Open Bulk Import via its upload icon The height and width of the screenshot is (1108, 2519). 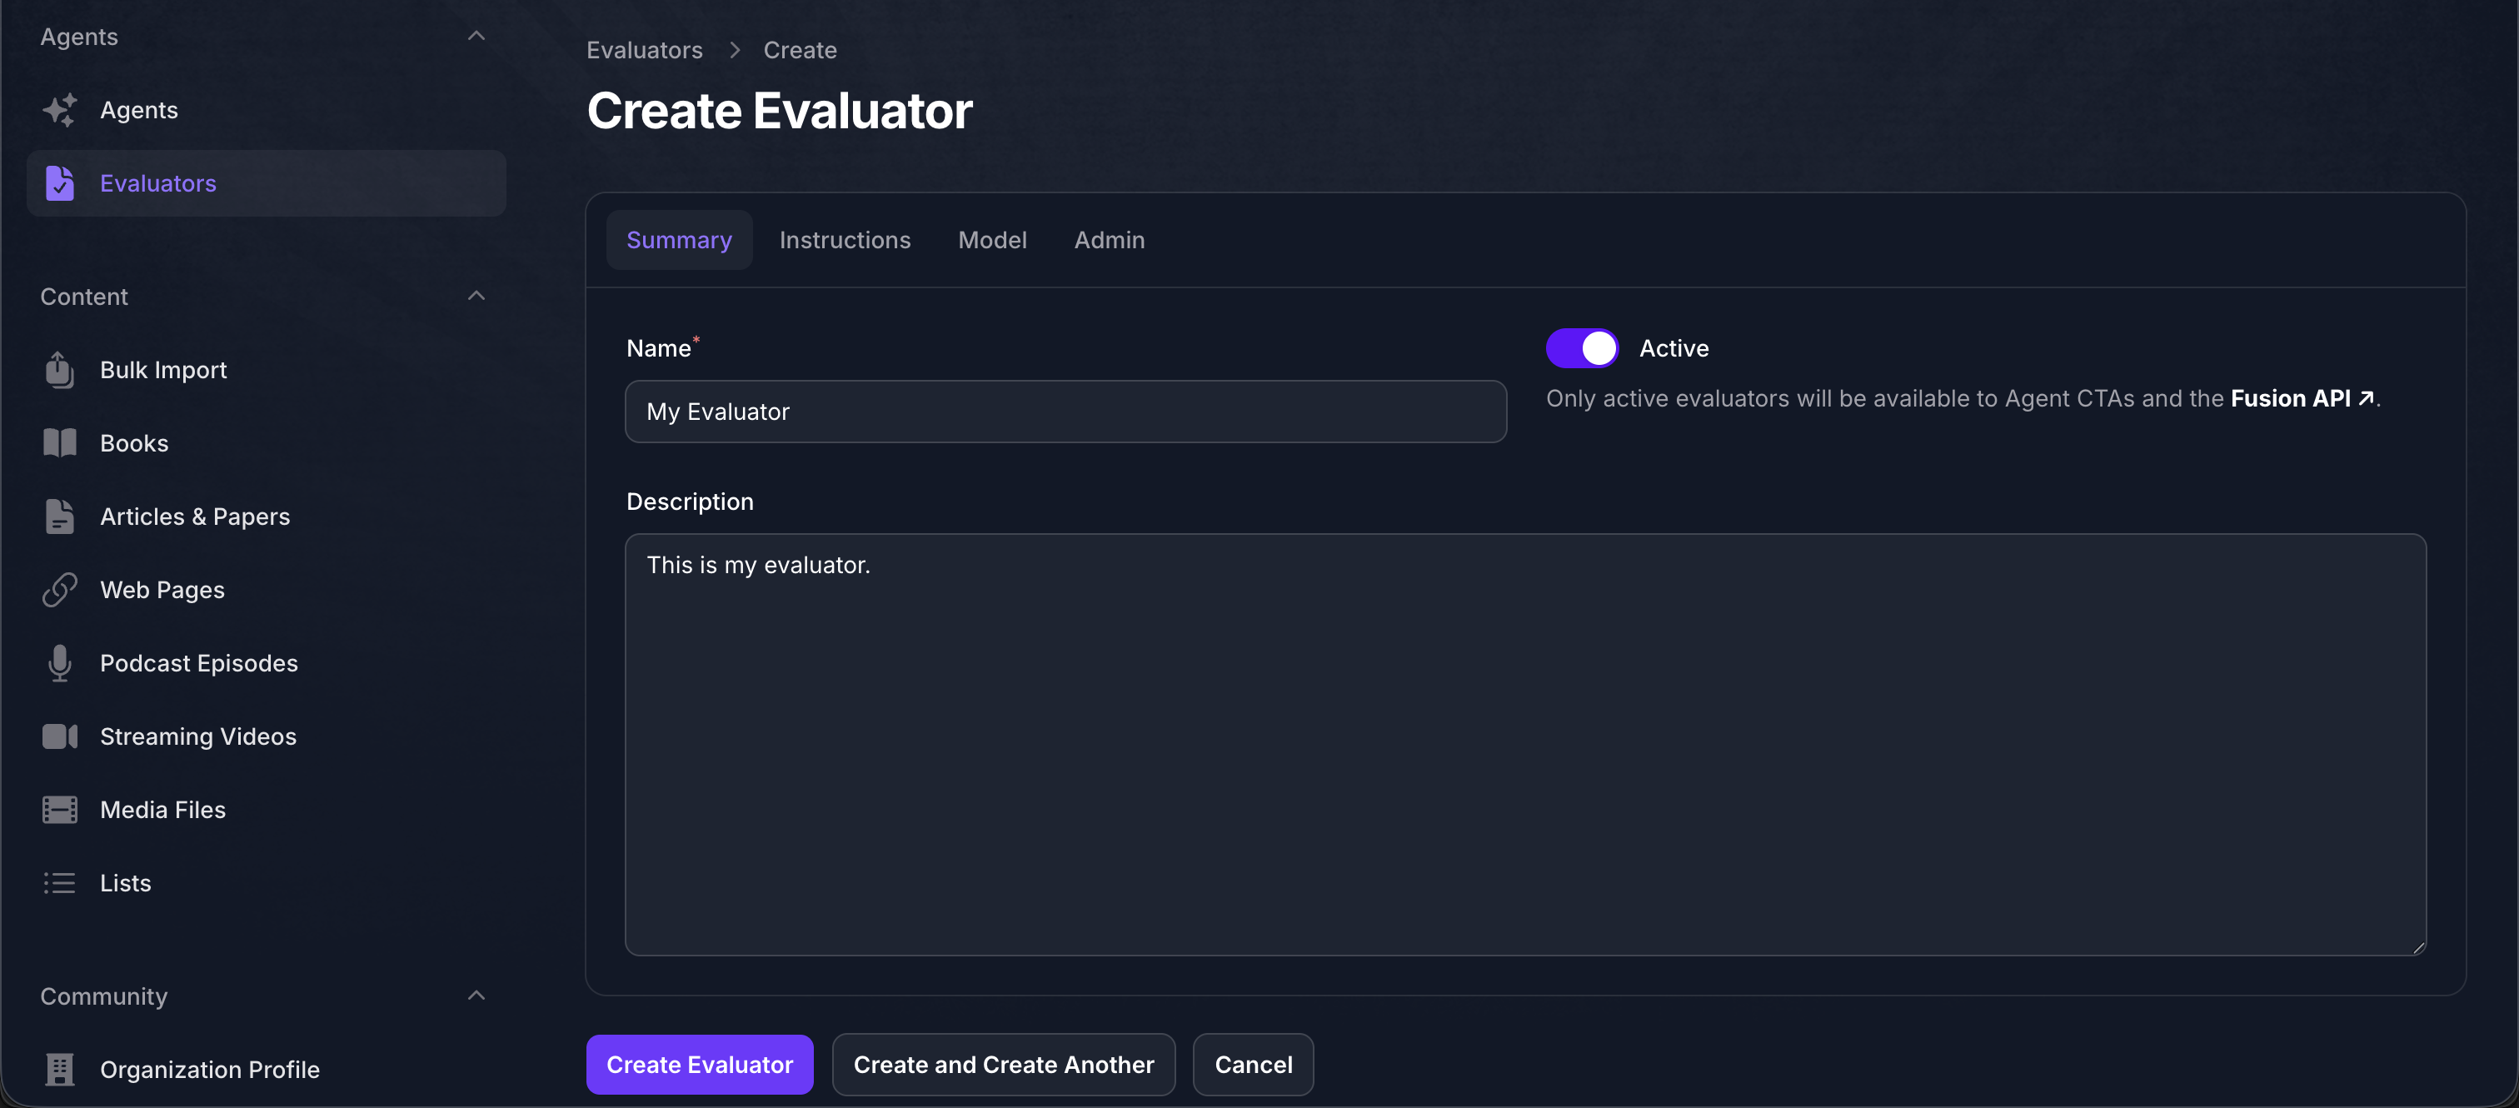coord(60,370)
